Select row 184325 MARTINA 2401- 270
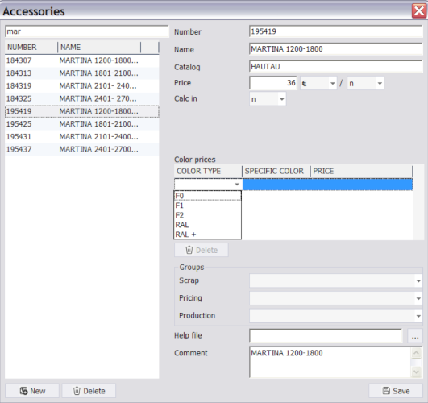This screenshot has width=428, height=403. click(82, 98)
